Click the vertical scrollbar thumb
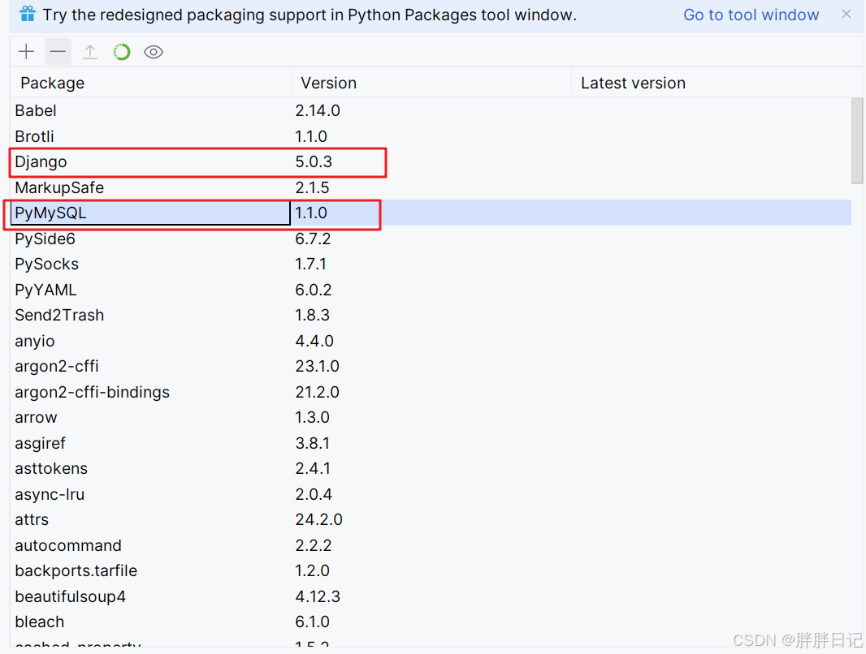 pos(857,140)
